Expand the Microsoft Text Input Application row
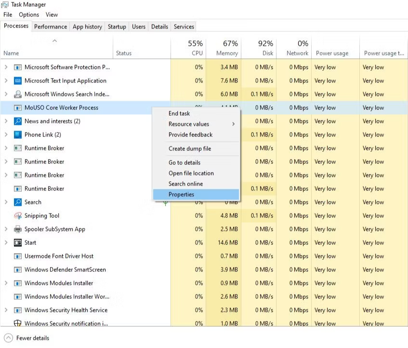 6,80
